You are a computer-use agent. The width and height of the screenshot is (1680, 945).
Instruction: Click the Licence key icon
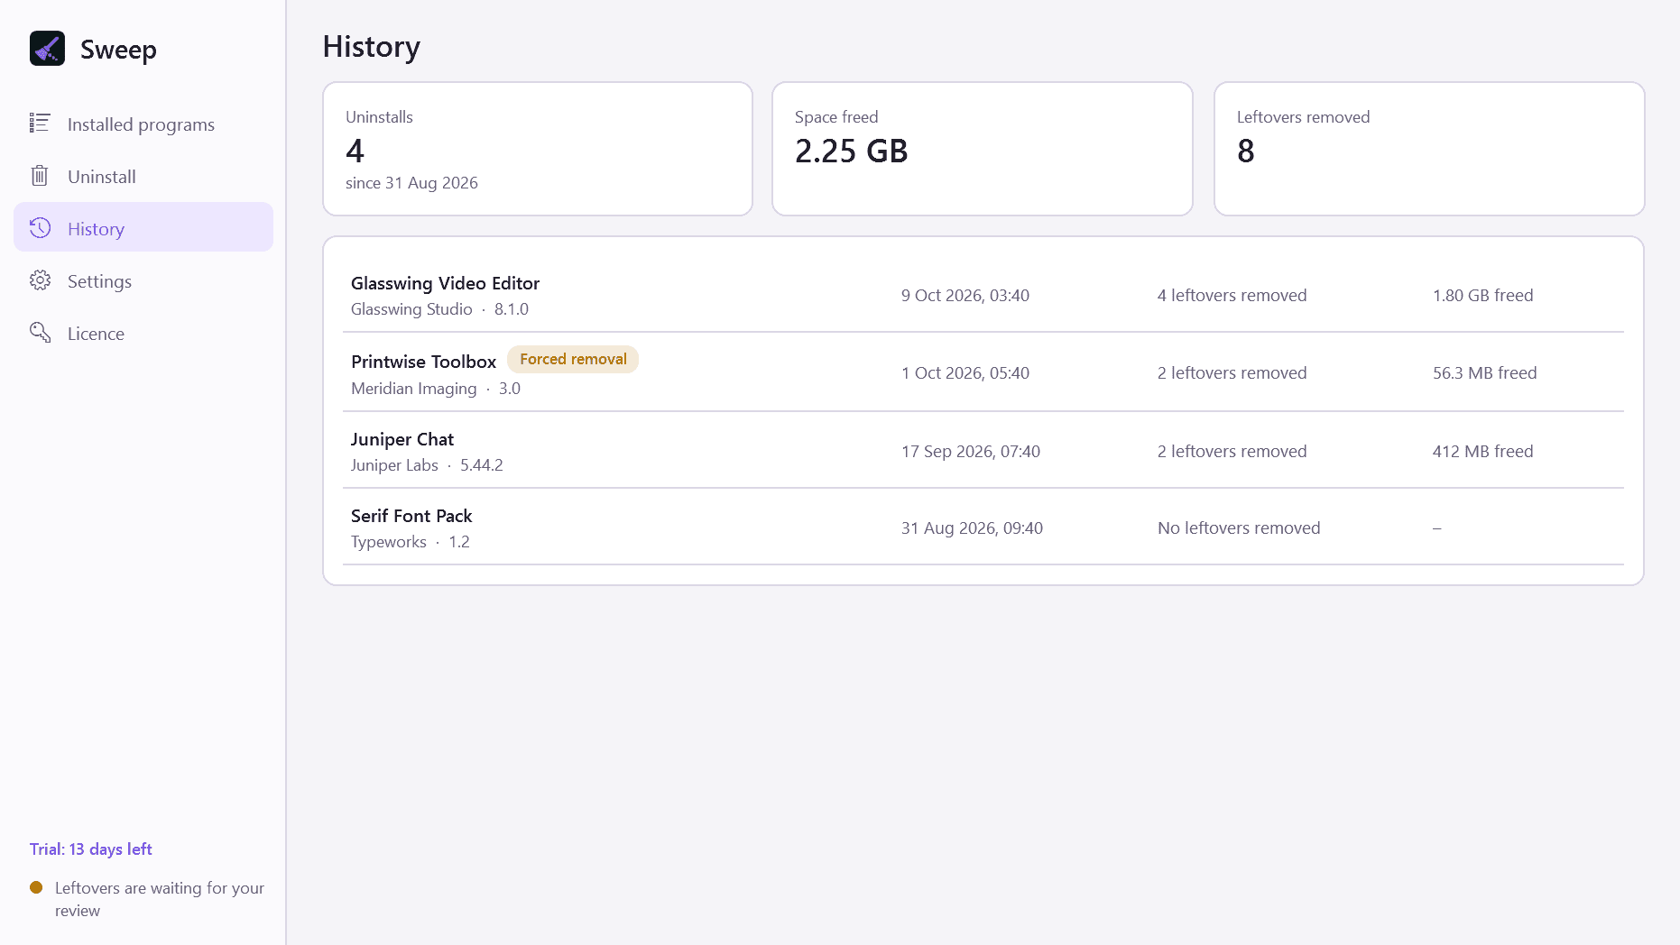(x=40, y=333)
